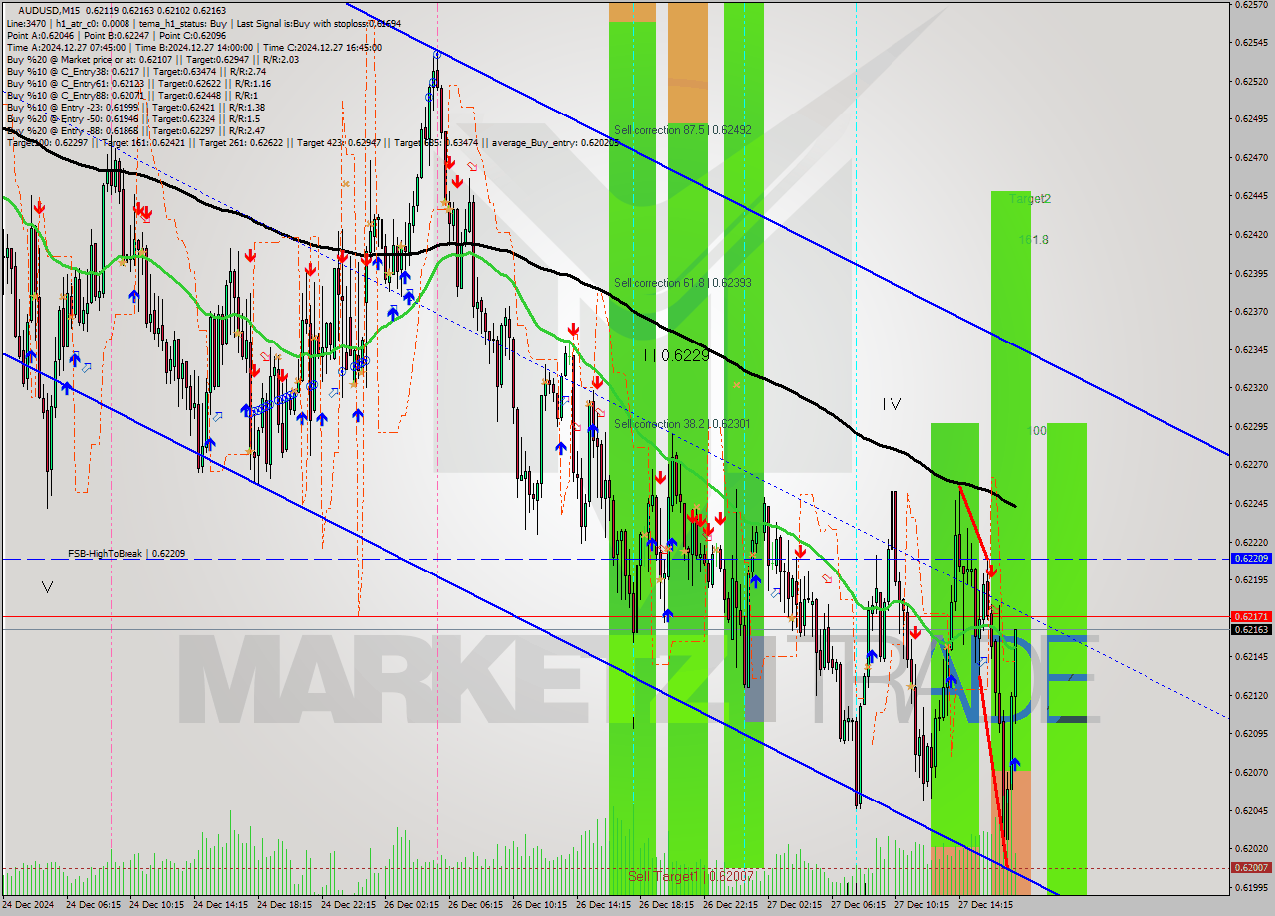Screen dimensions: 1275x916
Task: Select the 'Sell correction 87.5 | 0.62492' label
Action: [x=682, y=129]
